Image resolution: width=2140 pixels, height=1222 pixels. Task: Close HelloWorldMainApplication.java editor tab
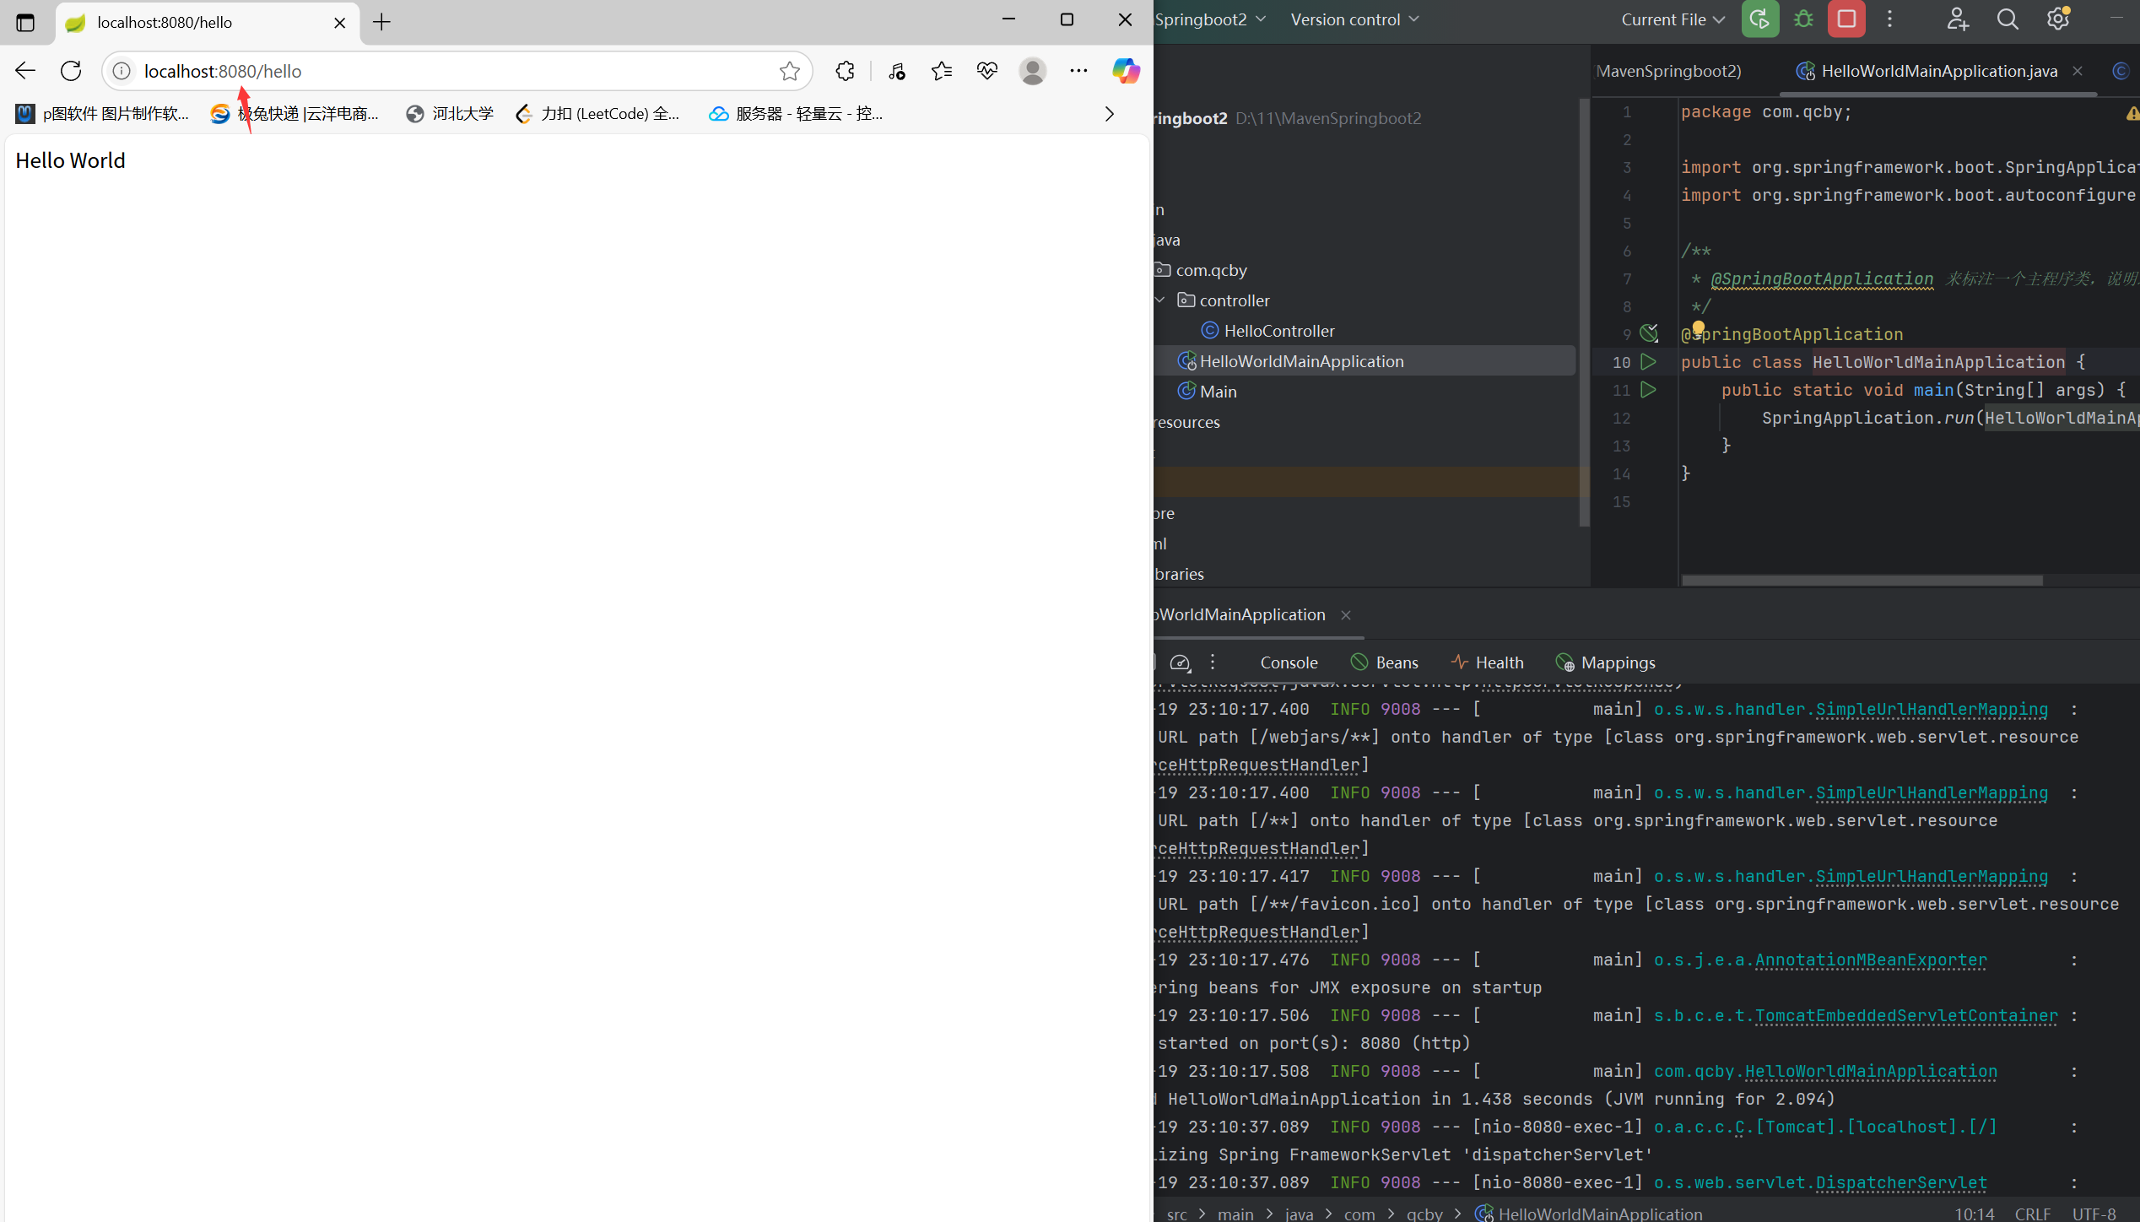tap(2078, 71)
